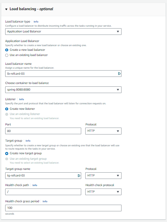The image size is (167, 222).
Task: Open Info link beside Target group heading
Action: [28, 141]
